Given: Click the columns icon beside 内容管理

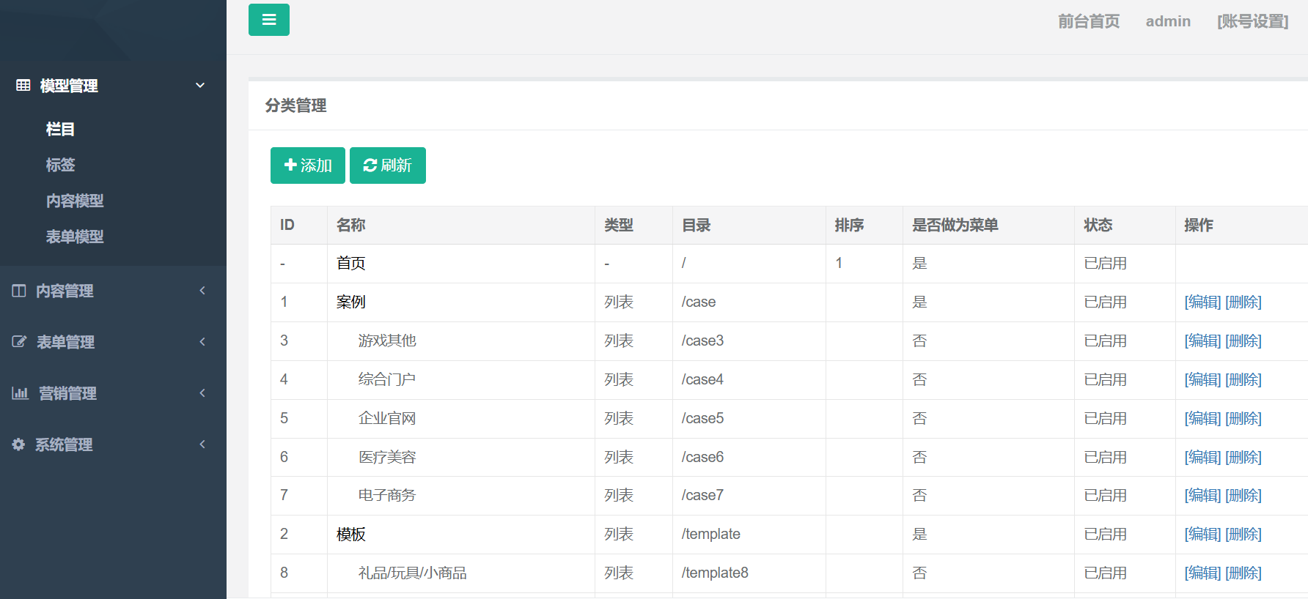Looking at the screenshot, I should pos(19,291).
